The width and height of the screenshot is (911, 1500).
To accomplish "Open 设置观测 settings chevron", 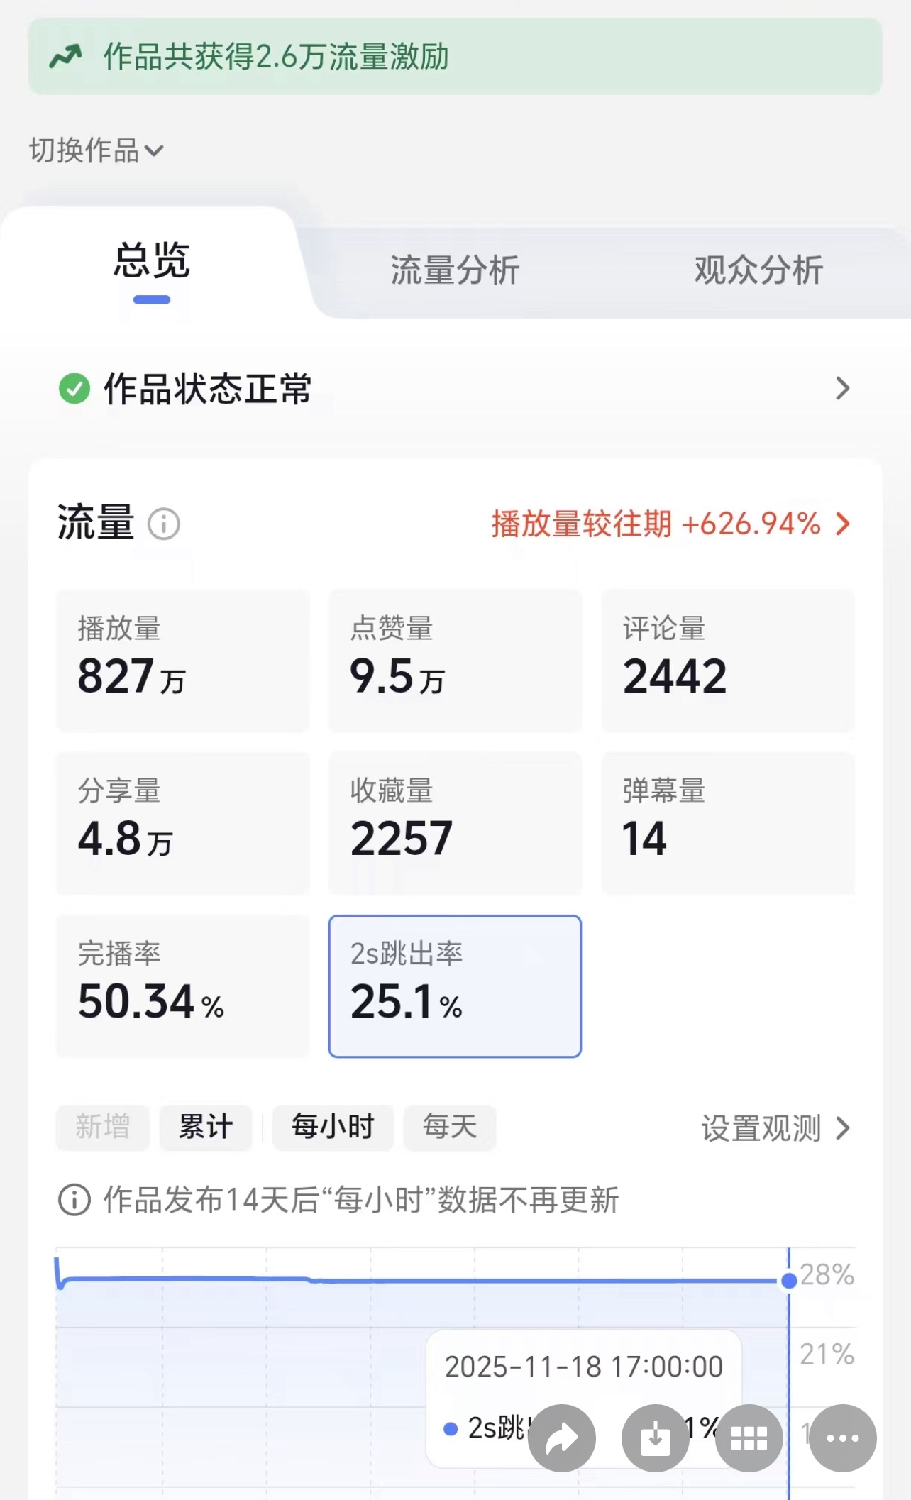I will click(x=775, y=1127).
